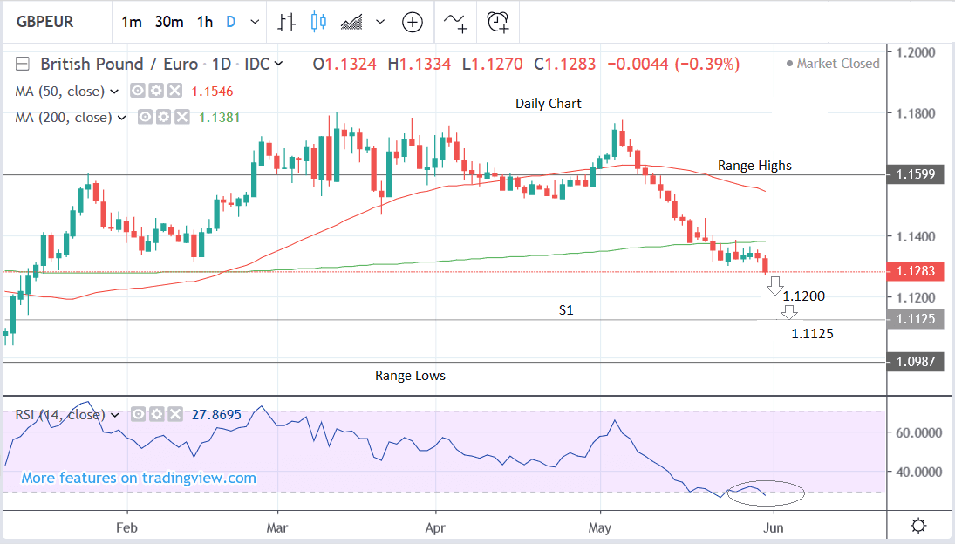
Task: Collapse the legend with the minus box
Action: tap(23, 64)
